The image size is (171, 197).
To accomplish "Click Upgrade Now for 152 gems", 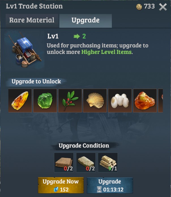I will (61, 185).
